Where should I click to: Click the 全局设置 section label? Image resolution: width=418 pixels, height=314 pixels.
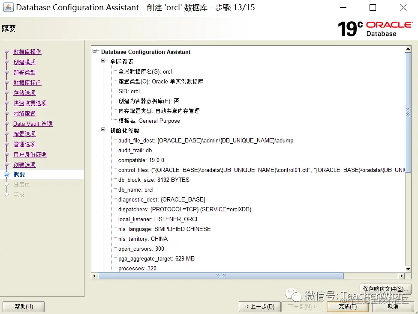click(122, 62)
